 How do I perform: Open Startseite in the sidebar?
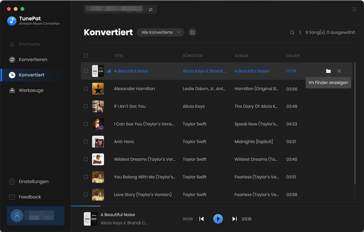point(29,44)
